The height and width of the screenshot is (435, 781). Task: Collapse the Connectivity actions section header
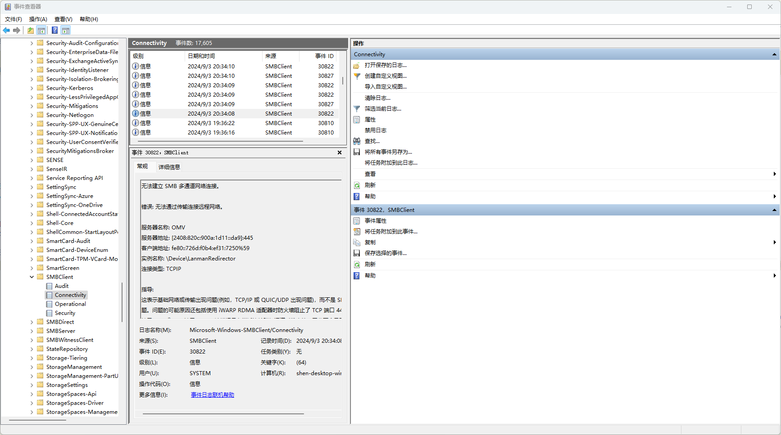point(774,54)
